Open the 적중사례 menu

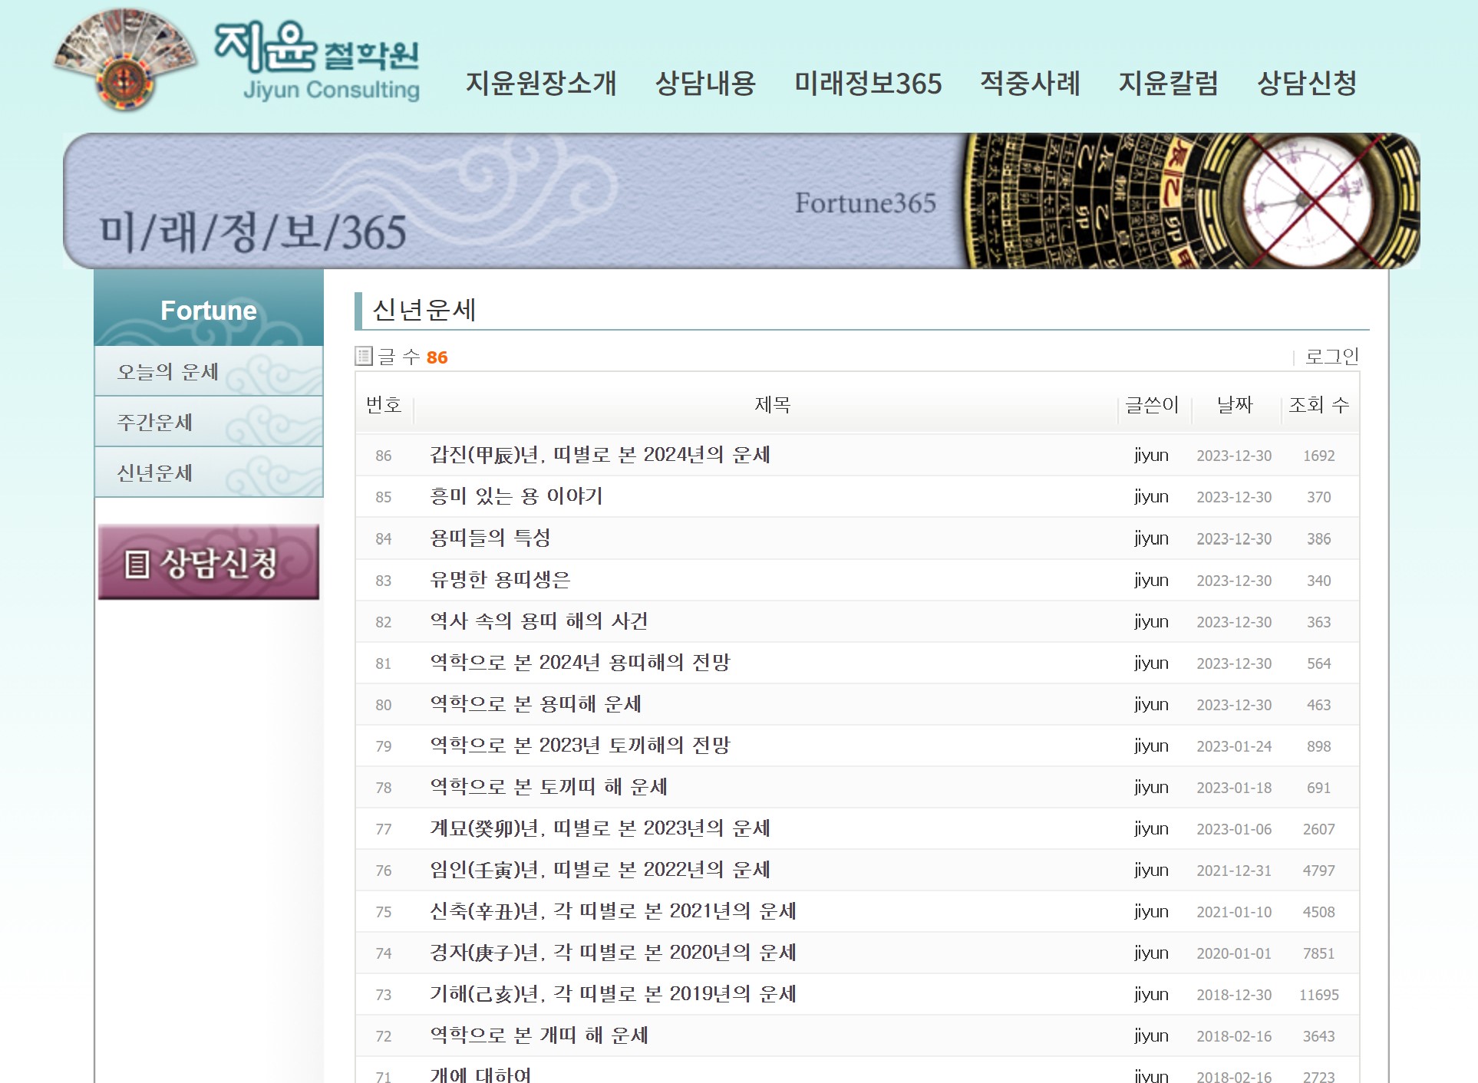coord(1030,83)
